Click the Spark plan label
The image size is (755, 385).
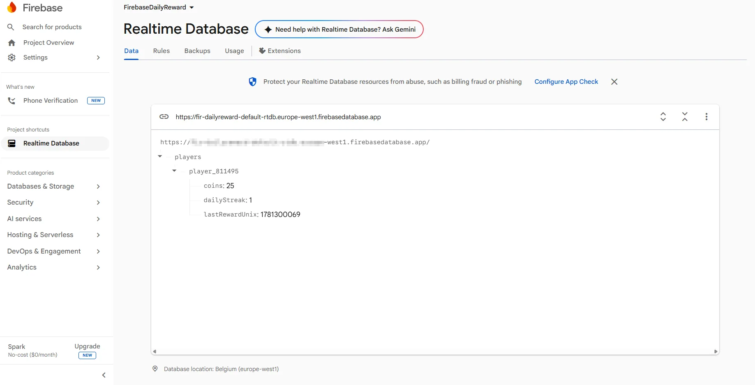[x=16, y=347]
